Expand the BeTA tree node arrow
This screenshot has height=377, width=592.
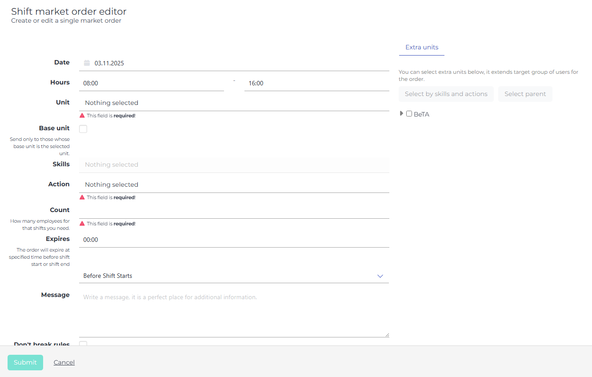click(402, 114)
